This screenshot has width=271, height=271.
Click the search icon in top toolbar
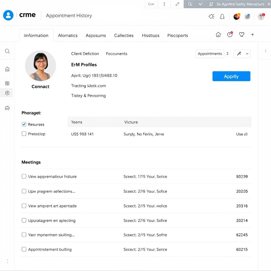(x=190, y=4)
